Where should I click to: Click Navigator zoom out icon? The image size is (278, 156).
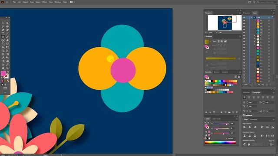pos(206,33)
